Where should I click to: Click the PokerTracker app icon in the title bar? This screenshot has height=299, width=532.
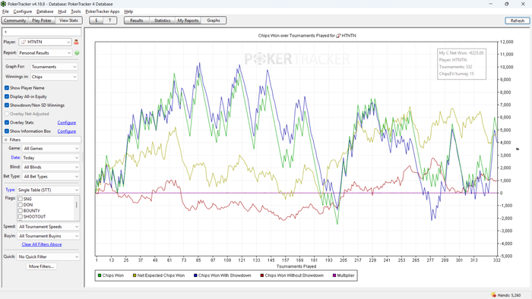coord(3,4)
